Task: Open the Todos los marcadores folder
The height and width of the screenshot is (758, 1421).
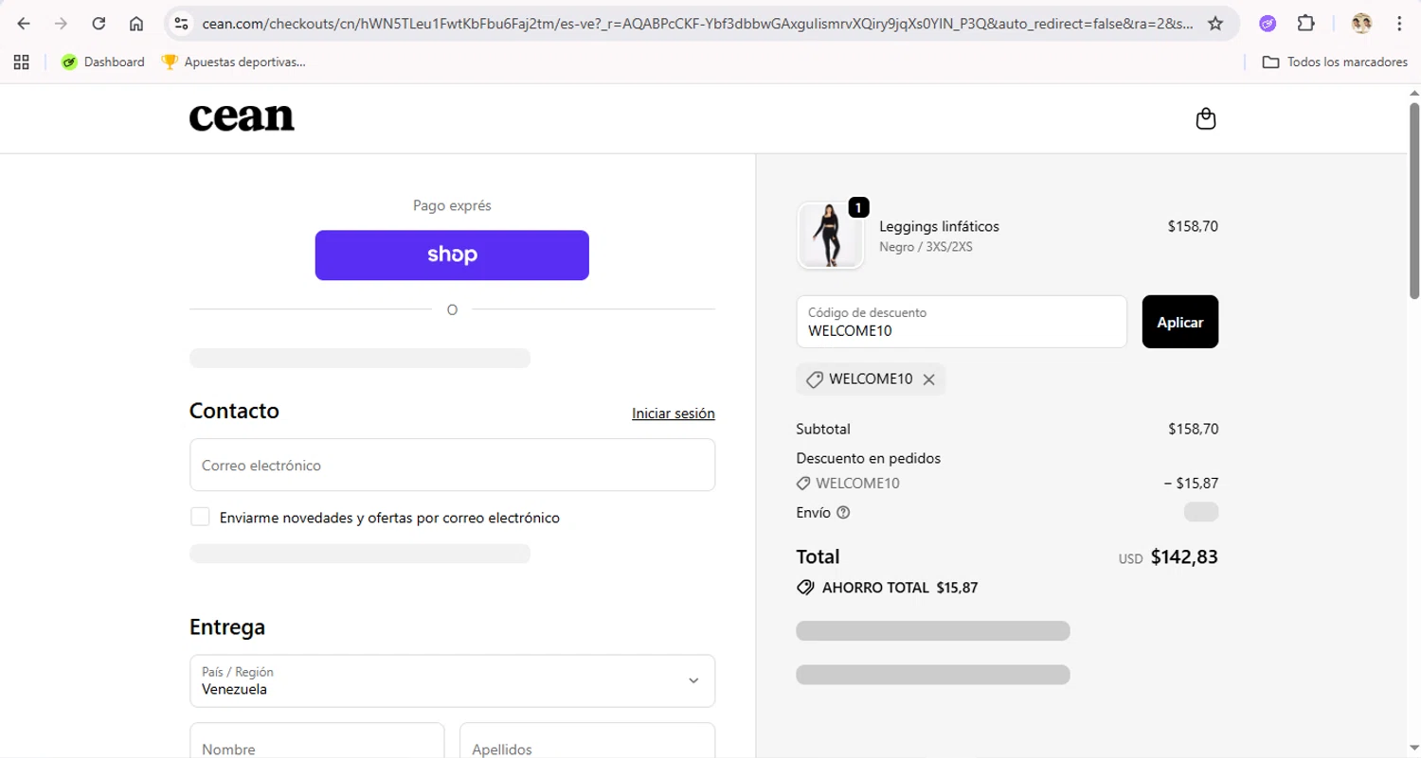Action: tap(1335, 62)
